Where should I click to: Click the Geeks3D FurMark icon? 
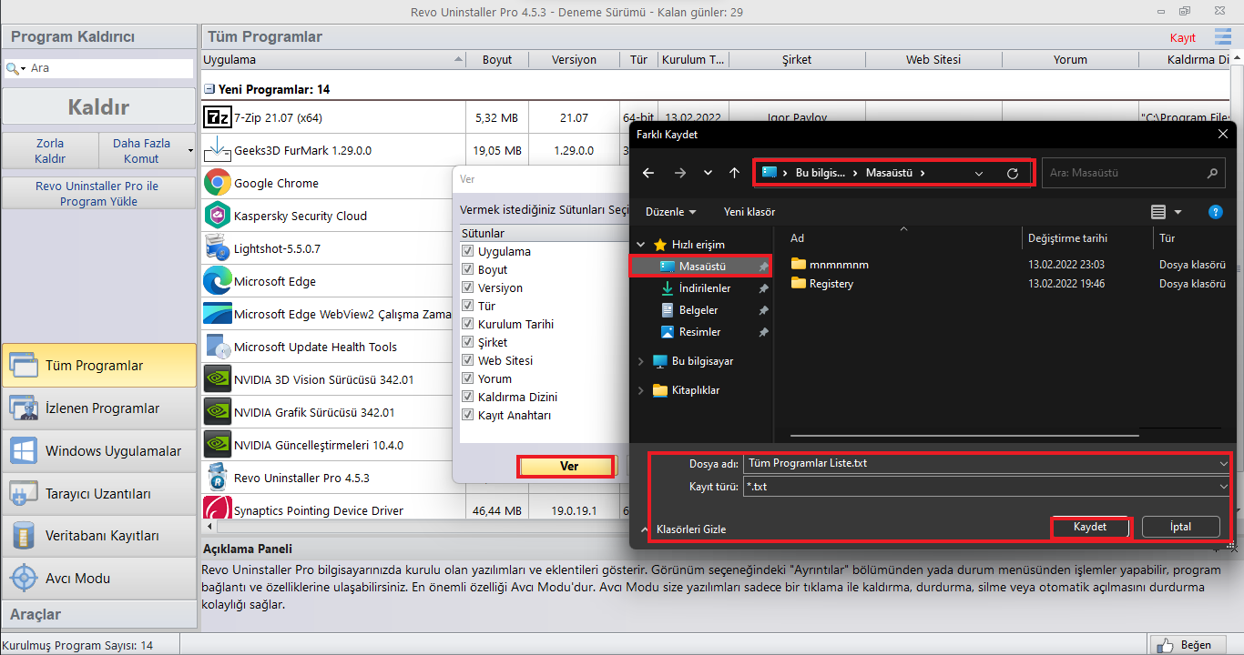pos(218,150)
